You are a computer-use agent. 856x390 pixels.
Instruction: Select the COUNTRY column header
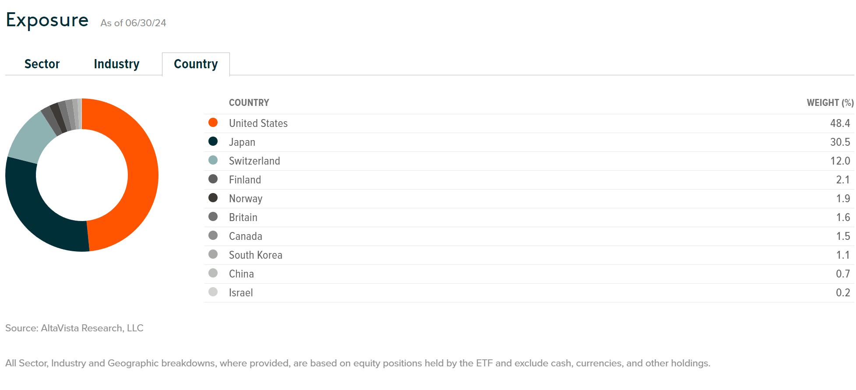point(249,102)
